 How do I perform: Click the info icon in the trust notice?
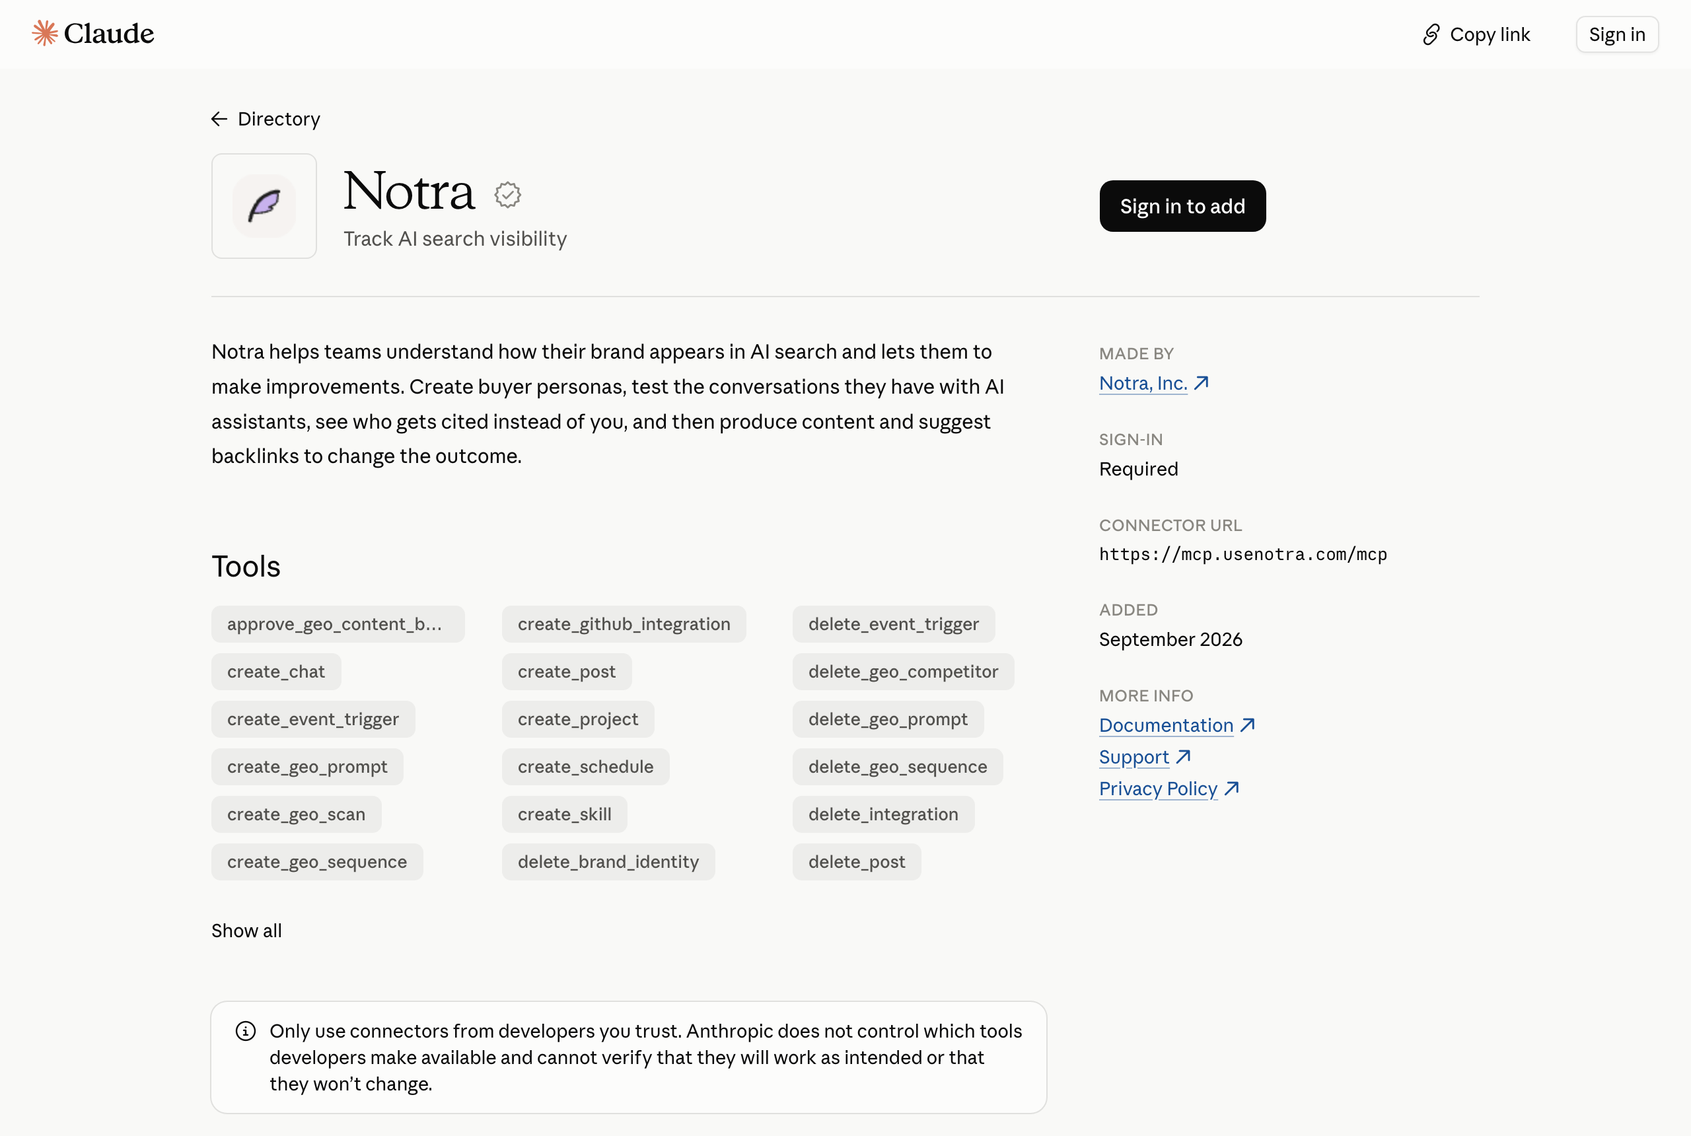[x=246, y=1031]
